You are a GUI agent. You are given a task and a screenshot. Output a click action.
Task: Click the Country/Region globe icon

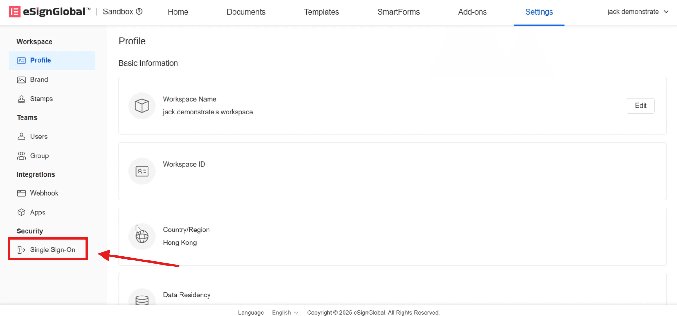click(x=142, y=237)
